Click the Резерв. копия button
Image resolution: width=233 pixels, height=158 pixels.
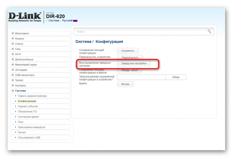[130, 70]
